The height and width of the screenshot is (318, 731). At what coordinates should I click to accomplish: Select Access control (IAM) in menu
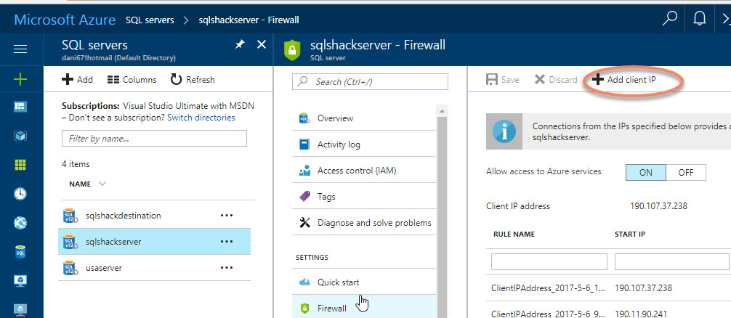356,171
